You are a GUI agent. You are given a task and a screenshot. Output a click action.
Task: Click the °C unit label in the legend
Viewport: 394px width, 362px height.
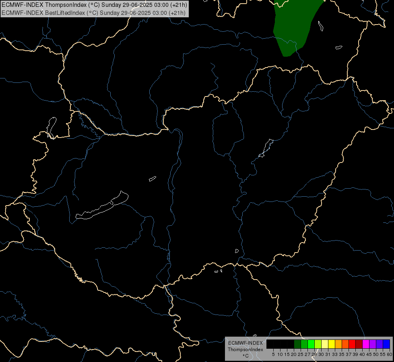click(245, 356)
